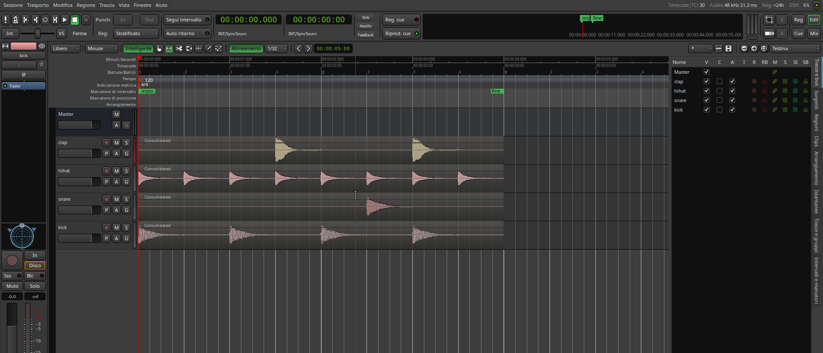Click the zoom in magnifier icon

click(x=754, y=48)
